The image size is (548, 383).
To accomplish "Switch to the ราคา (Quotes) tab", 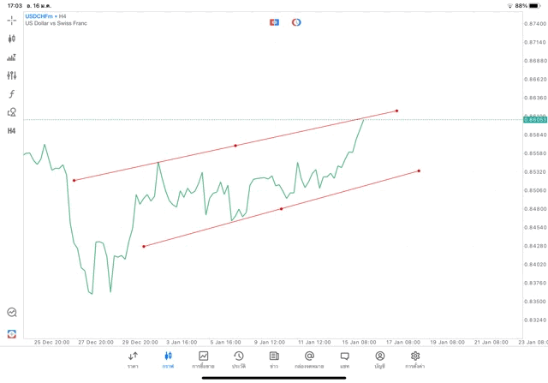I will [x=133, y=359].
